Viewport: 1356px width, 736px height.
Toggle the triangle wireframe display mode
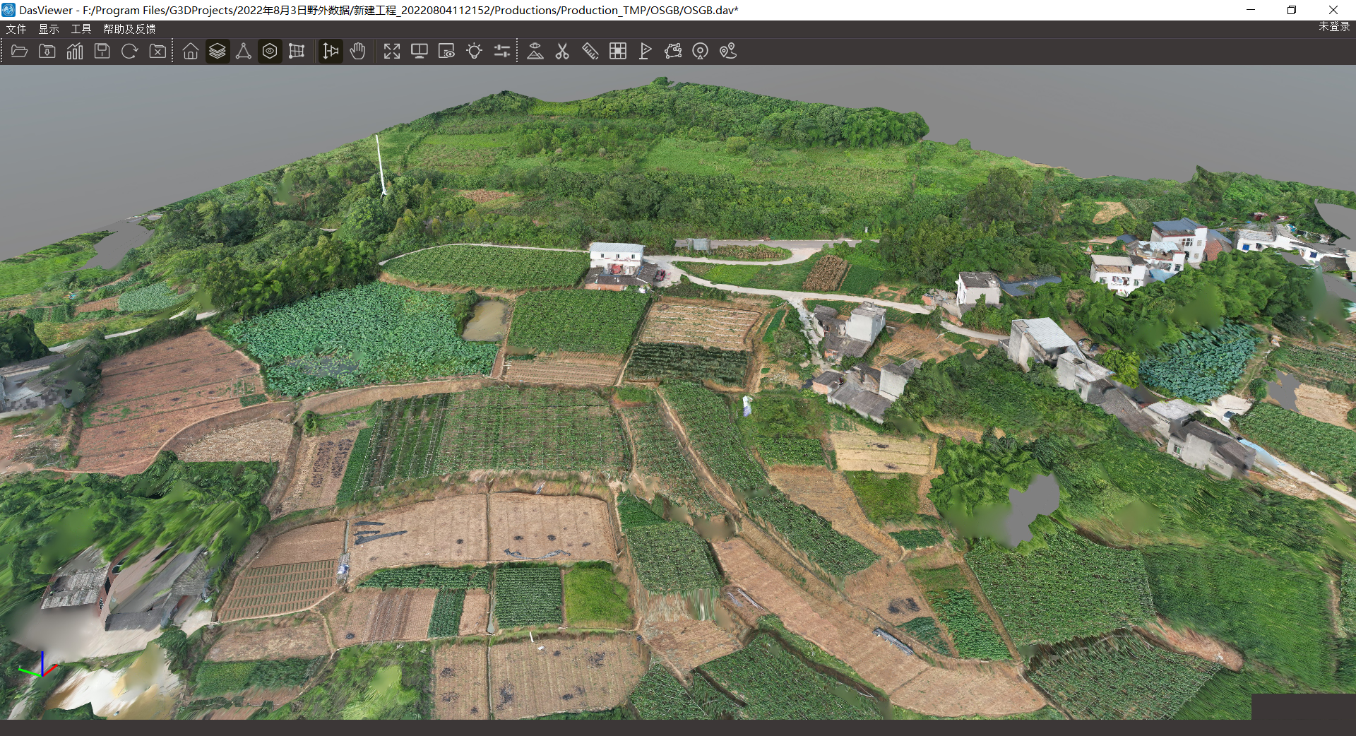[x=244, y=51]
